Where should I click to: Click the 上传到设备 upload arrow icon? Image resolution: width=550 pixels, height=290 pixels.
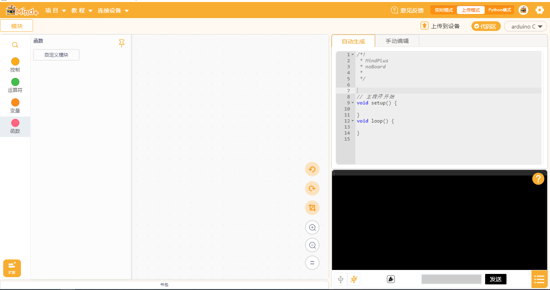coord(424,26)
